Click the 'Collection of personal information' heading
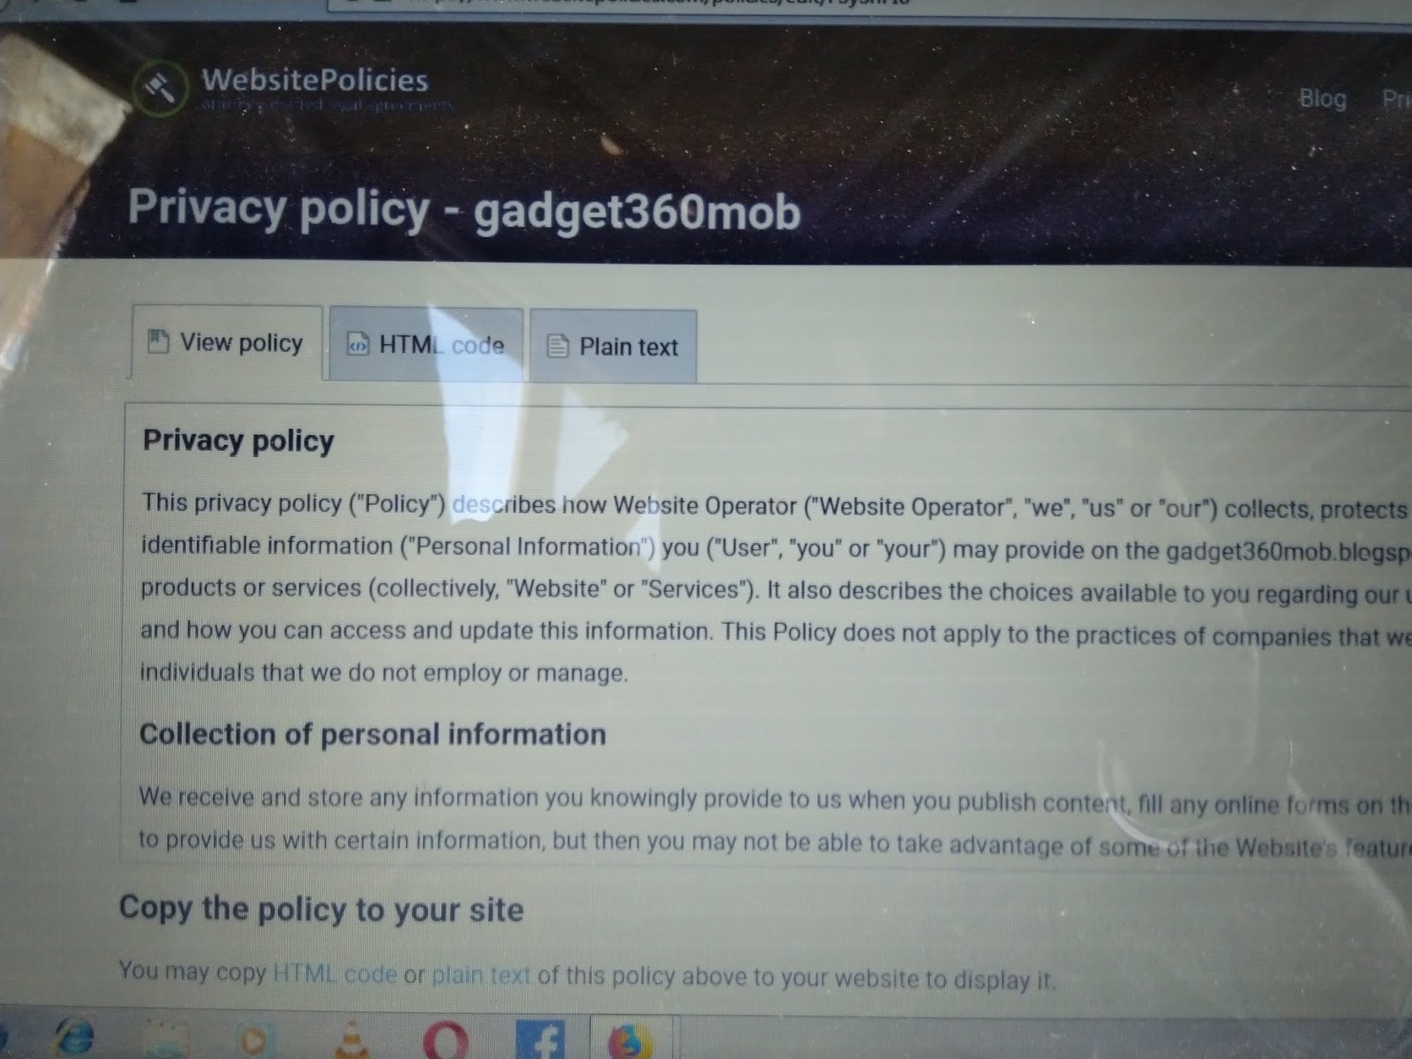This screenshot has height=1059, width=1412. point(372,734)
